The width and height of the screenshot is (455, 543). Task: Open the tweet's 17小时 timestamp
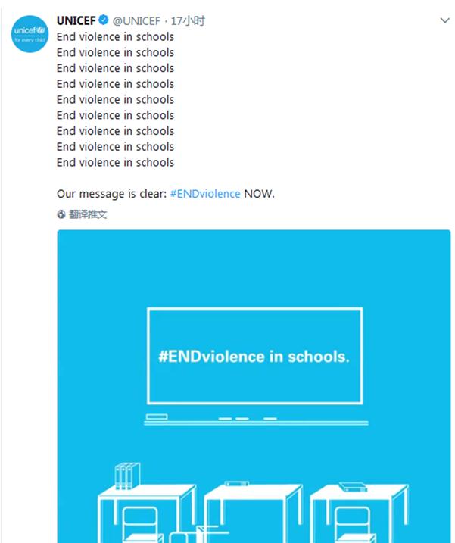[x=188, y=21]
